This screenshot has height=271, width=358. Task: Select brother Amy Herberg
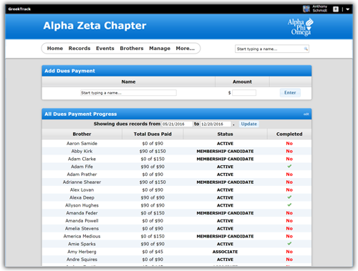pos(82,252)
